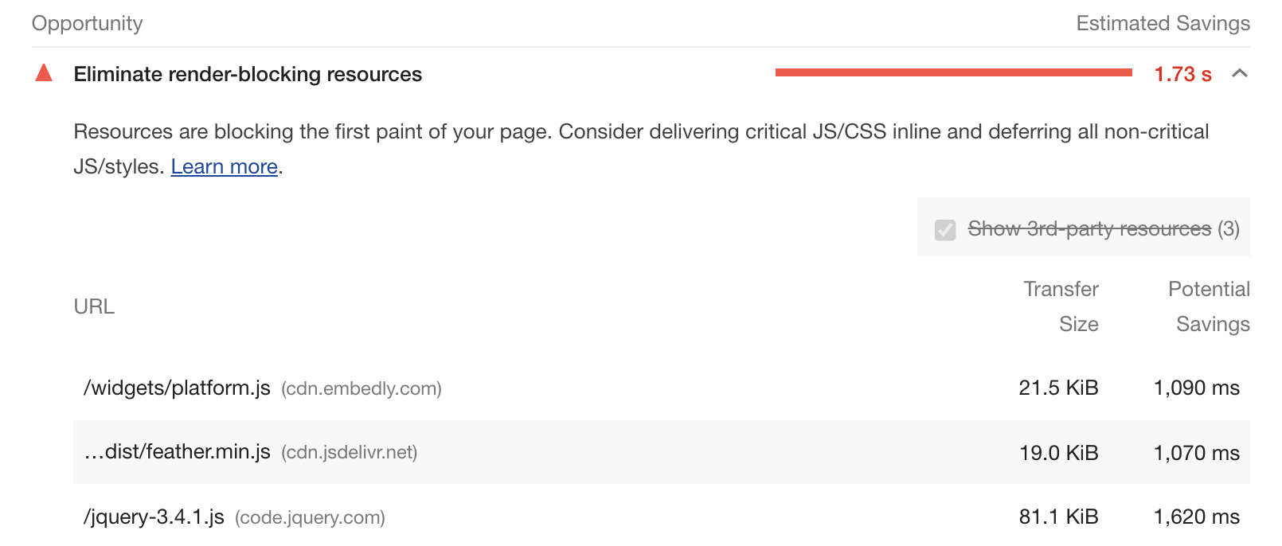Click the /jquery-3.4.1.js resource URL
1282x546 pixels.
pyautogui.click(x=154, y=517)
